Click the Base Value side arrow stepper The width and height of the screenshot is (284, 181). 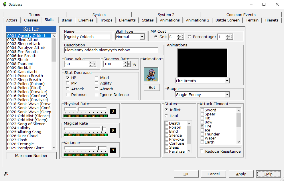tap(94, 64)
